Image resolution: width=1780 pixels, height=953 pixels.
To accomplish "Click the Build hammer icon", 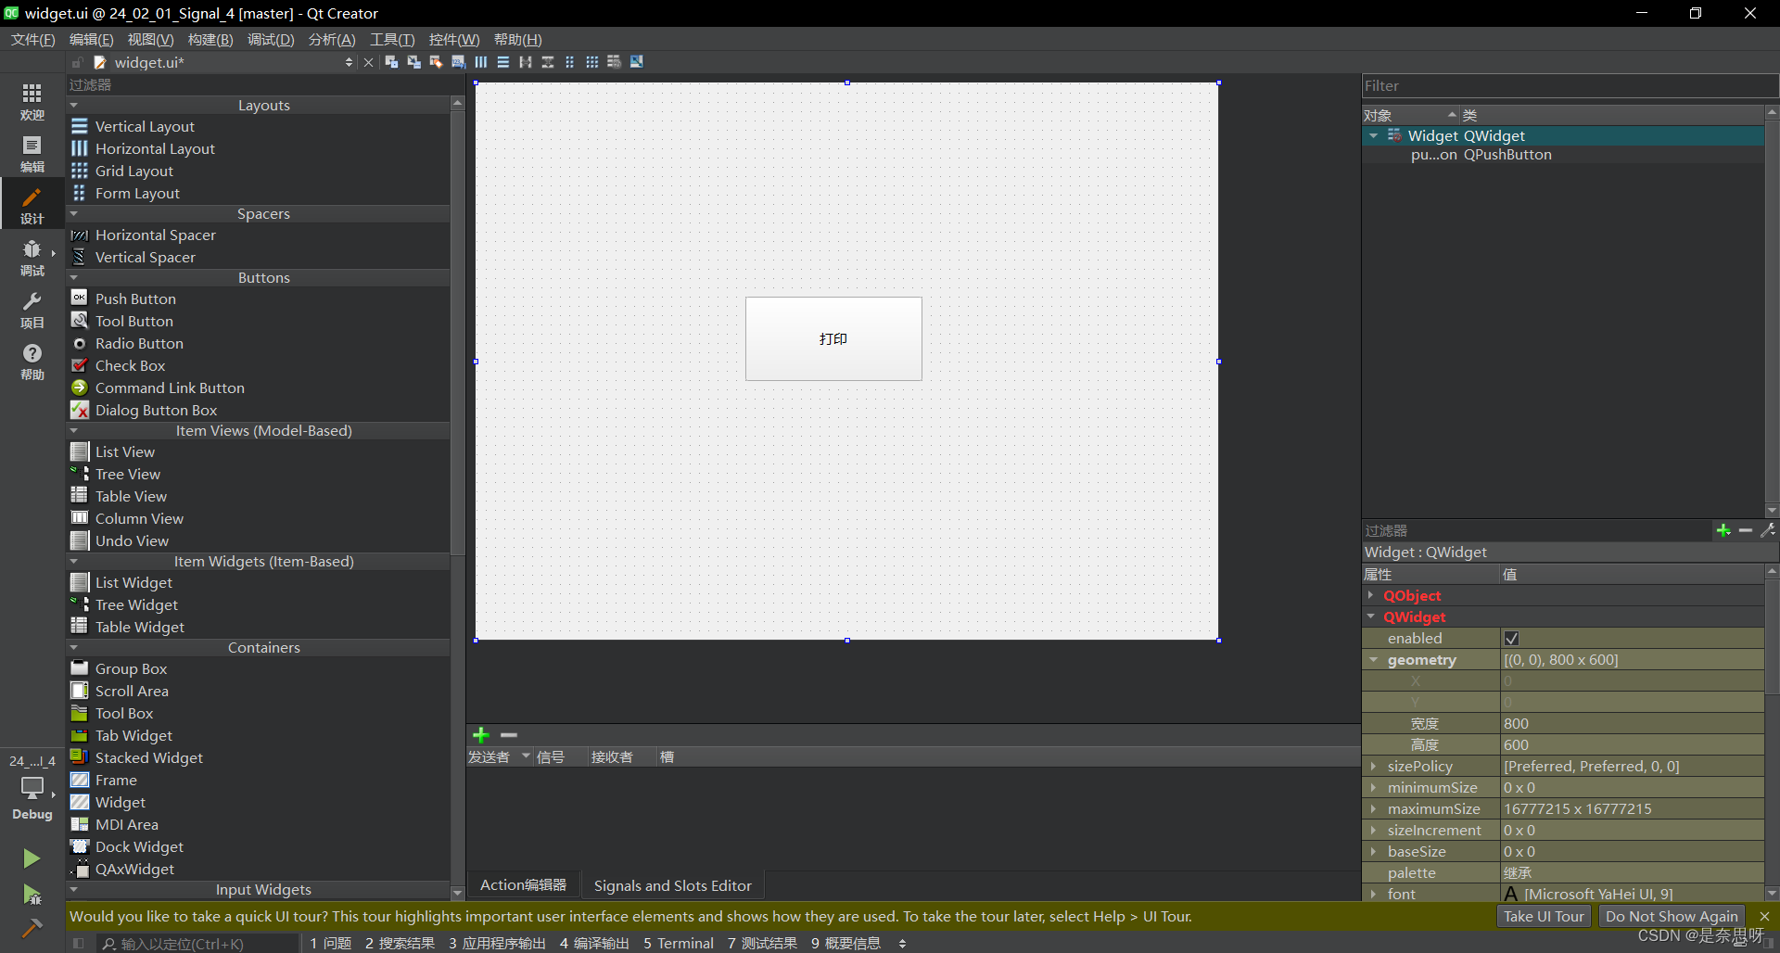I will point(32,928).
